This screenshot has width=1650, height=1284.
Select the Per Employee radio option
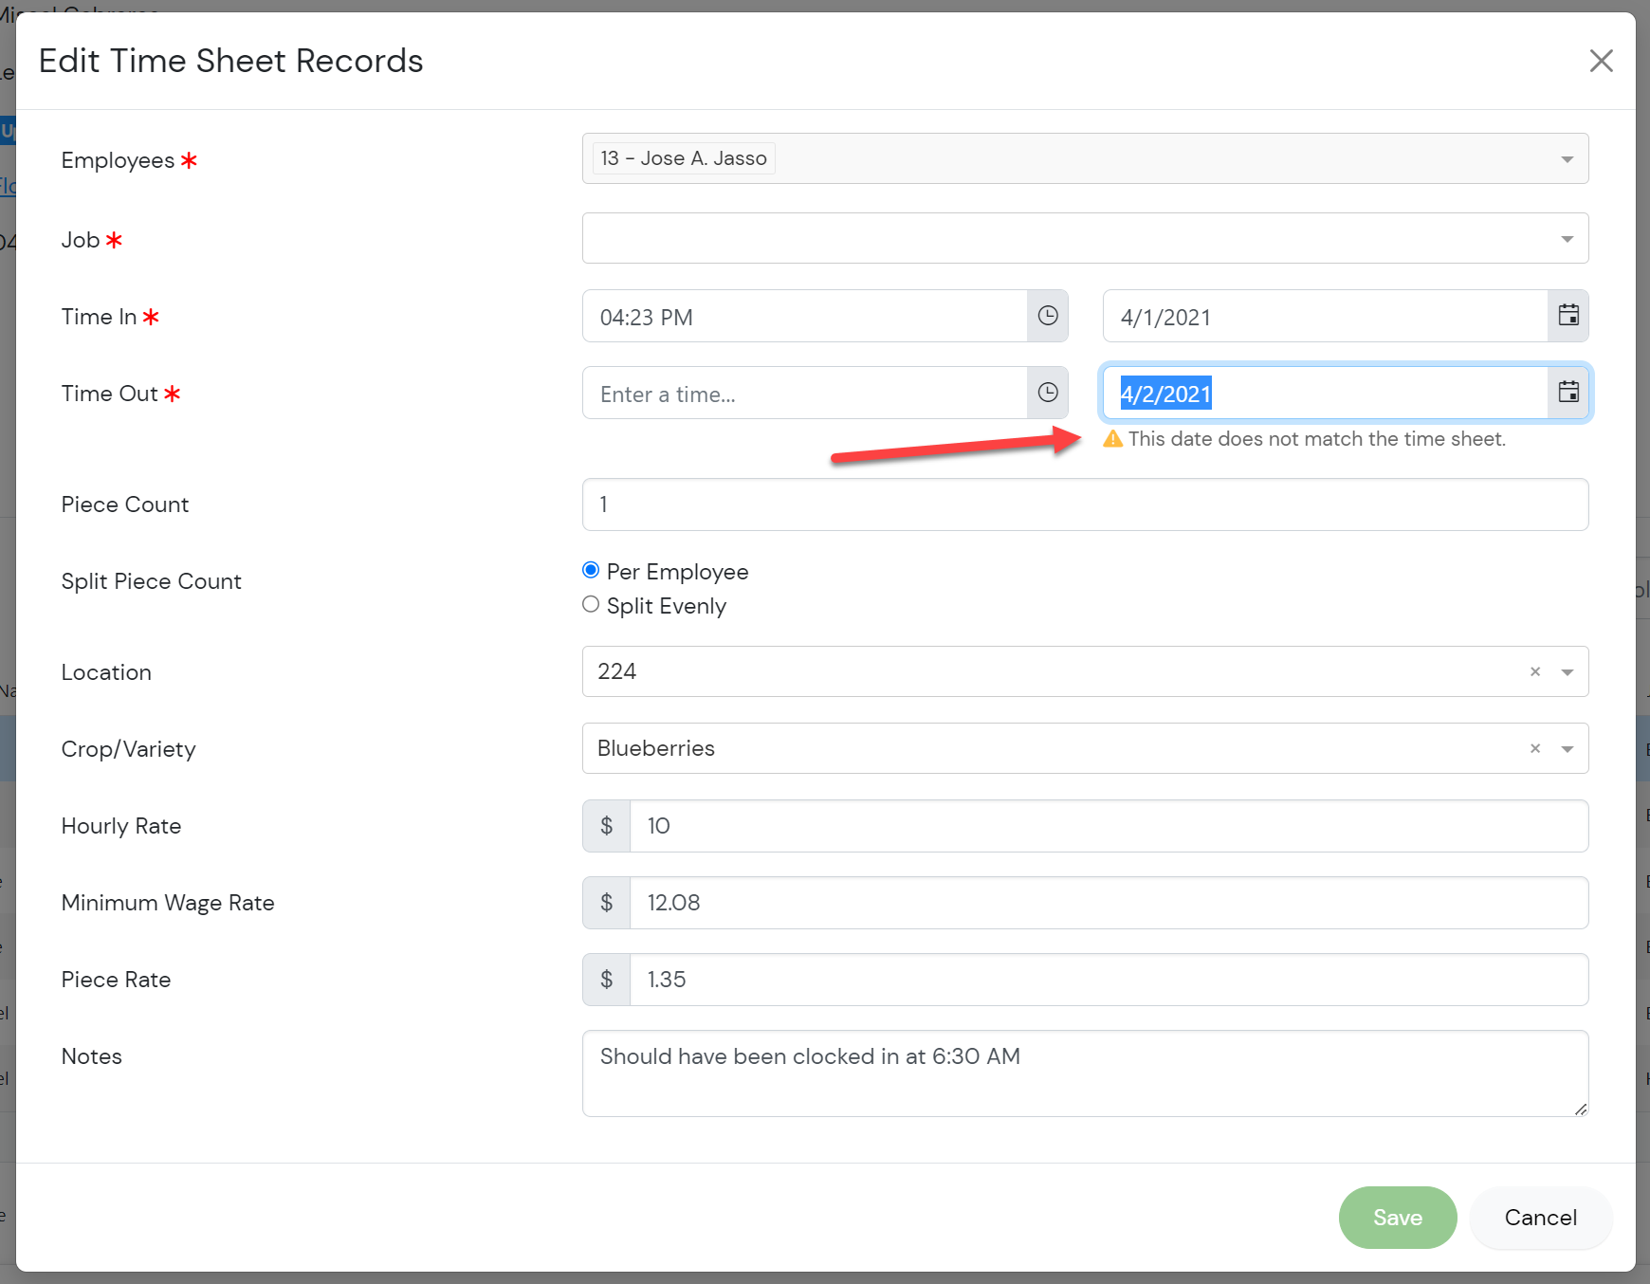(x=591, y=570)
